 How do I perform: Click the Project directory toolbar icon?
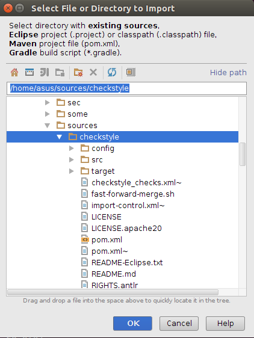[45, 72]
